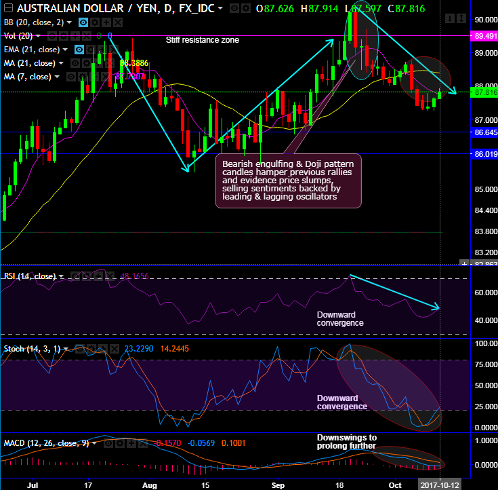The image size is (498, 490).
Task: Toggle Stoch (14, 3, 1) visibility eye
Action: click(80, 349)
